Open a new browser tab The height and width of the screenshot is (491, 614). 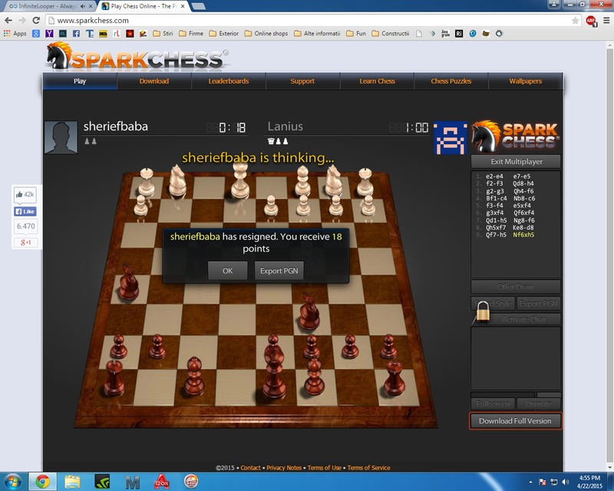(199, 6)
